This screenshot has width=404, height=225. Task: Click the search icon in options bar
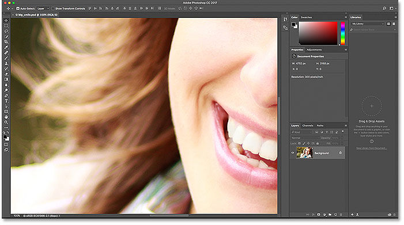click(x=384, y=8)
